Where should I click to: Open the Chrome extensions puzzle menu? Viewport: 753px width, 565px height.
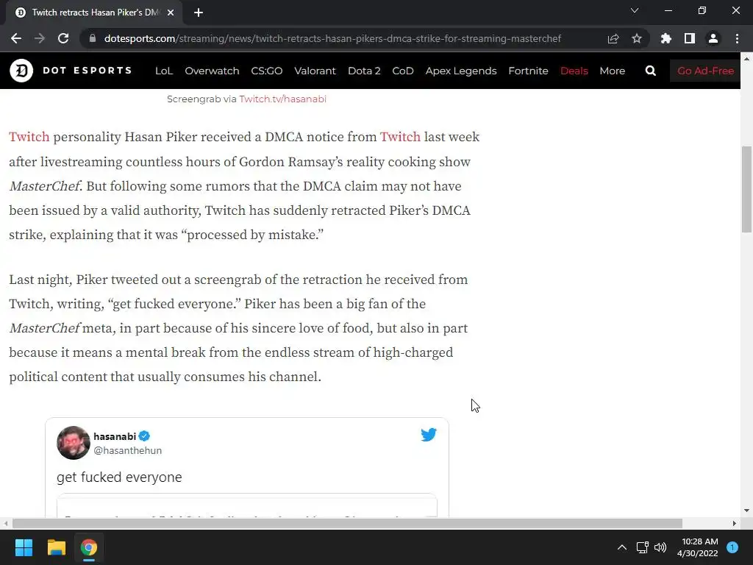(x=666, y=38)
